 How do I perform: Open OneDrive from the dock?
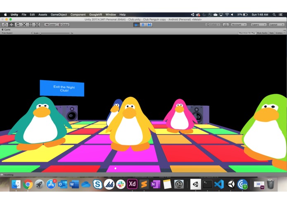click(86, 185)
